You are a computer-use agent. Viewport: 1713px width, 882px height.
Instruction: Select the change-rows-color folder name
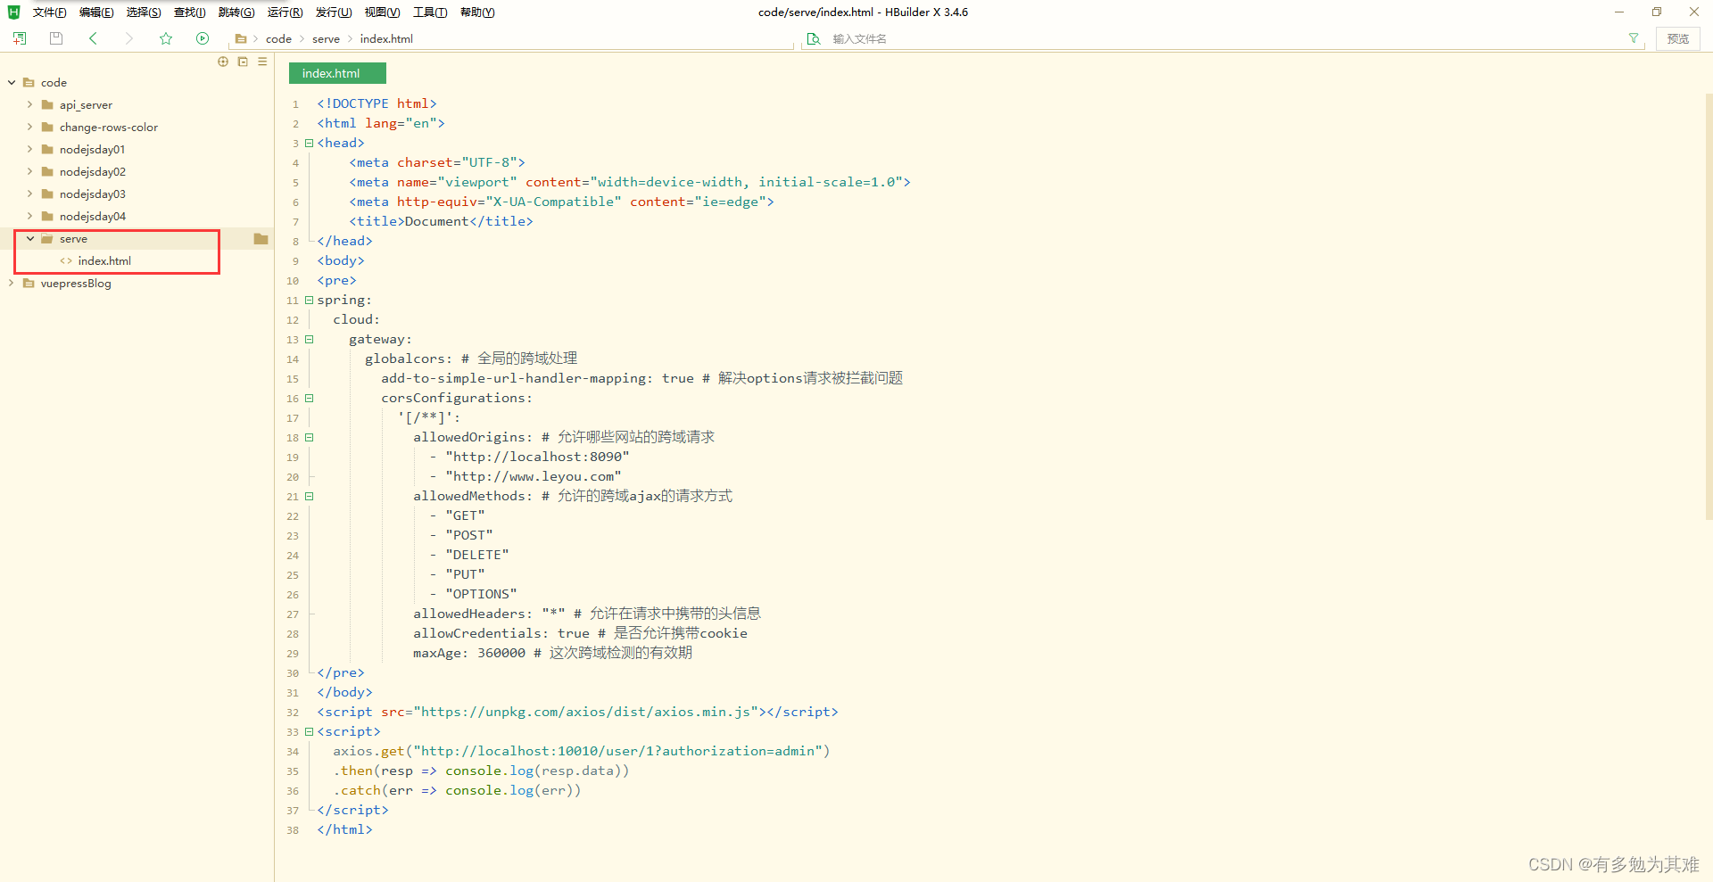pyautogui.click(x=109, y=128)
